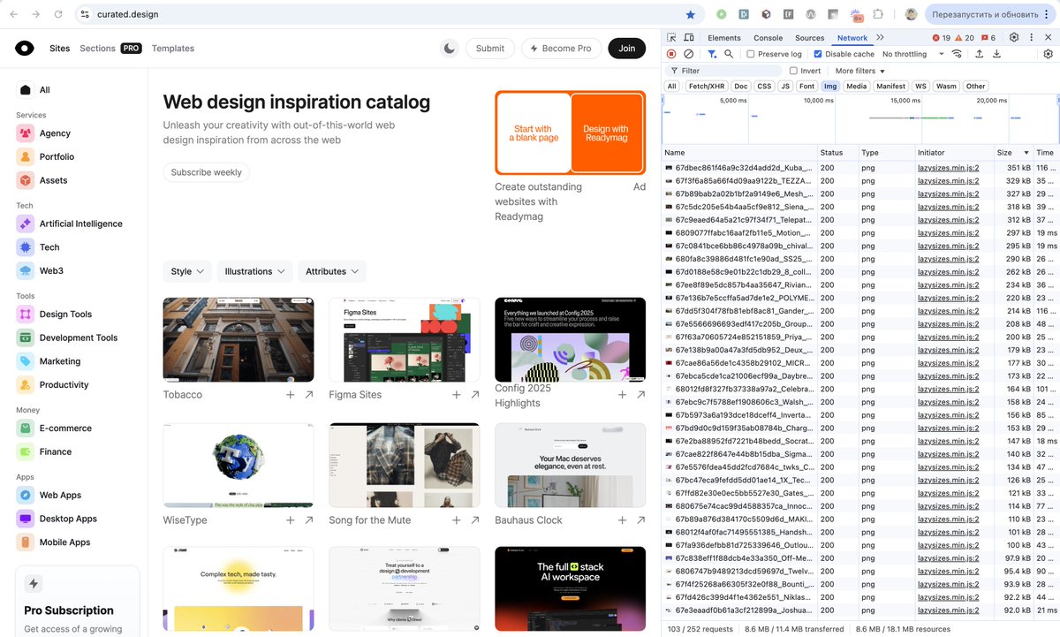Open the DevTools three-dot menu
The height and width of the screenshot is (637, 1060).
click(1033, 38)
